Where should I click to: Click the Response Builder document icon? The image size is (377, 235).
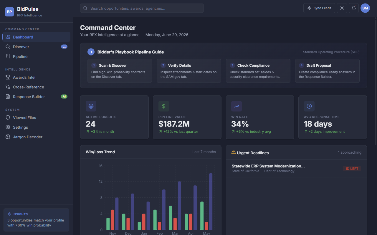click(8, 97)
